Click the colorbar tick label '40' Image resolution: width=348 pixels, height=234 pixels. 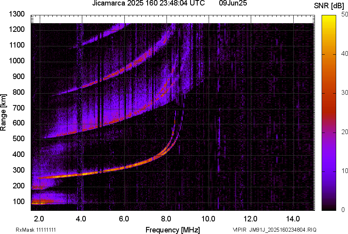(345, 53)
